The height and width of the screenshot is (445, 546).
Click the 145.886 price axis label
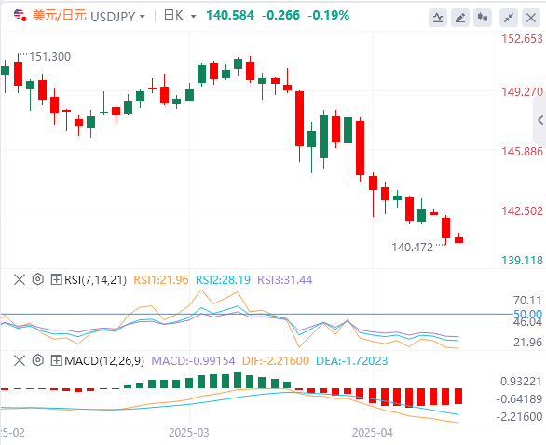coord(522,152)
